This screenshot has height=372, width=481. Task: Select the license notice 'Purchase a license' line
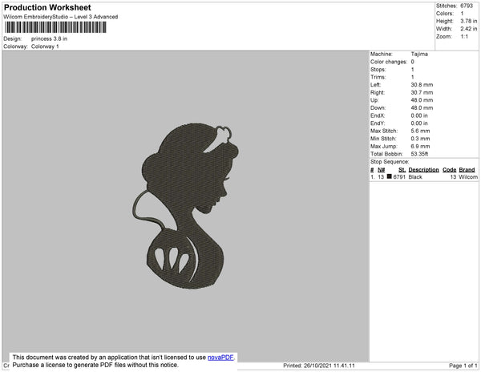click(95, 365)
